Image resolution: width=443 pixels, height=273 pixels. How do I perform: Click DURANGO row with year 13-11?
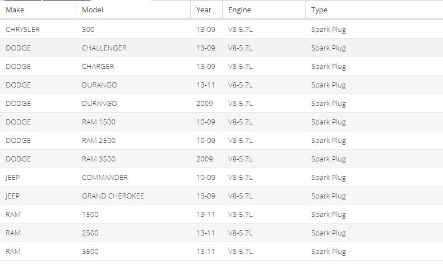pos(221,85)
